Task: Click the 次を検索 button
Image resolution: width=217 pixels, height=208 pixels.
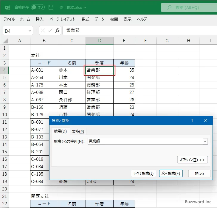Action: pyautogui.click(x=170, y=174)
